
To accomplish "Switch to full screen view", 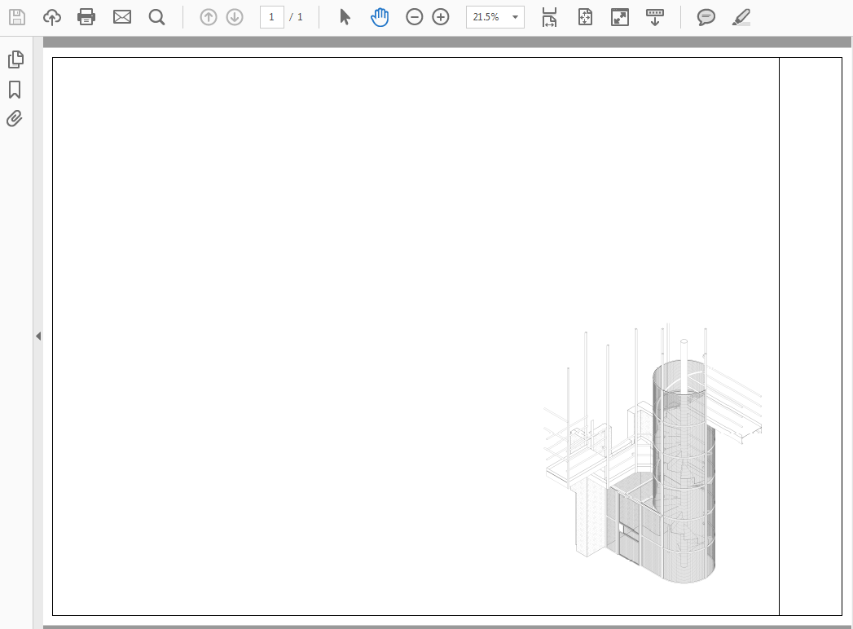I will [620, 17].
